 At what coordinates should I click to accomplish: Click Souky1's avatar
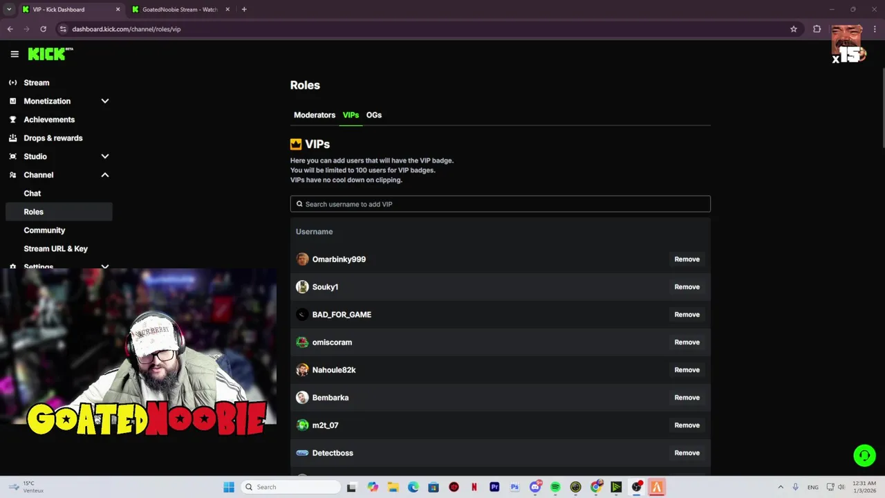(302, 287)
